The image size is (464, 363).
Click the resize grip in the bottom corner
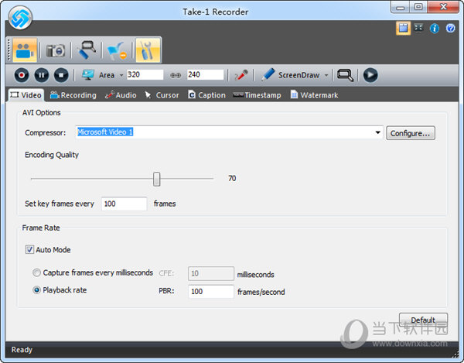click(455, 354)
